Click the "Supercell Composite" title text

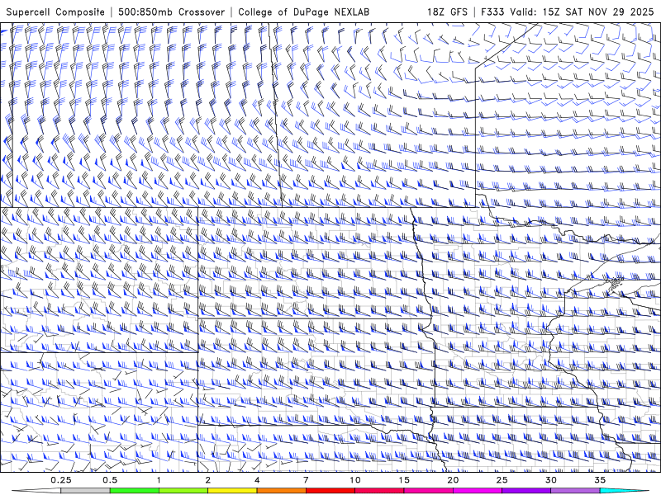tap(55, 12)
